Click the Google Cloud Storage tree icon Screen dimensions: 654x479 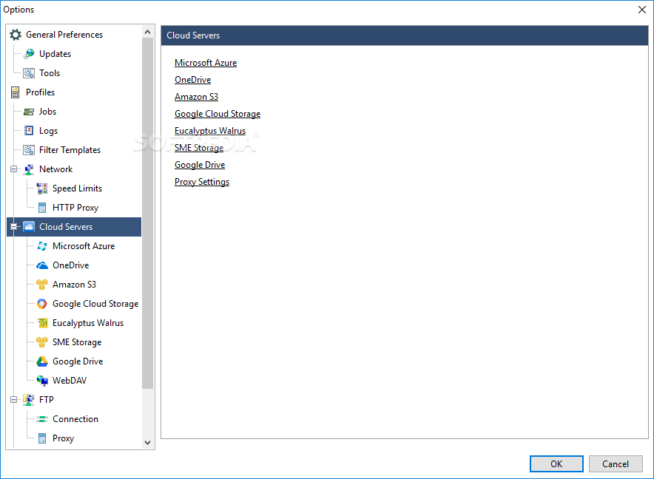(42, 304)
